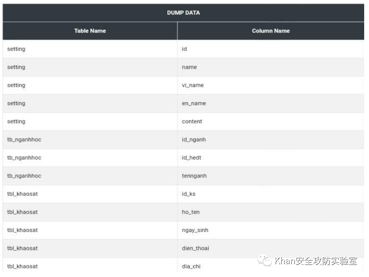Screen dimensions: 369x277
Task: Click setting table name beside name column
Action: pyautogui.click(x=16, y=67)
